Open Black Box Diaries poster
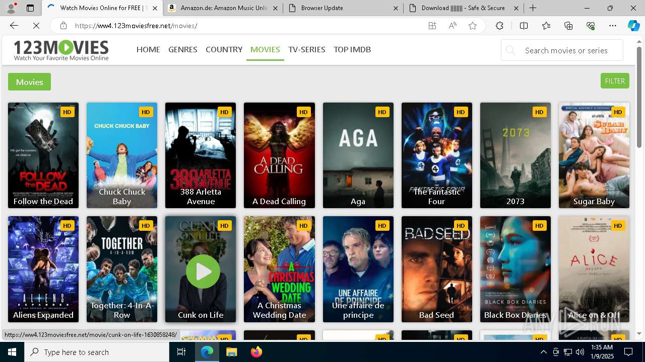 tap(515, 269)
